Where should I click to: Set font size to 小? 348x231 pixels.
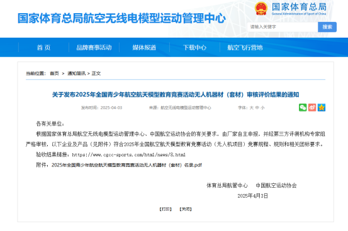tap(262, 107)
